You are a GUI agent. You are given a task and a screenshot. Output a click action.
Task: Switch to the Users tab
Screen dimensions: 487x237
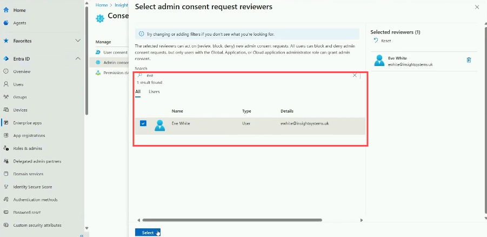click(x=154, y=92)
